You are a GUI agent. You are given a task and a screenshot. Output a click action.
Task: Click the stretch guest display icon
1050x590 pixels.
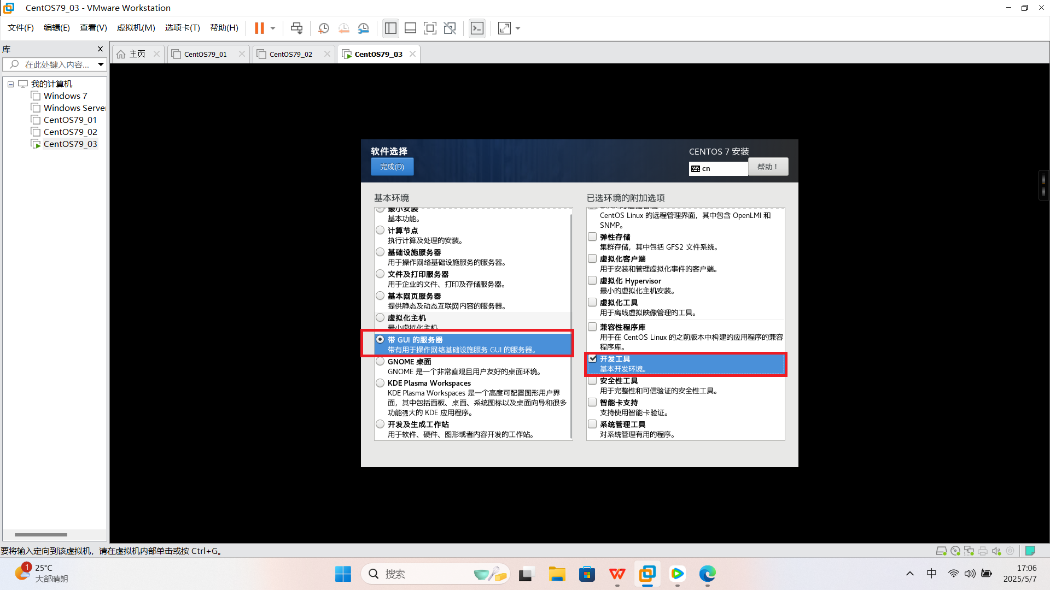[x=504, y=28]
